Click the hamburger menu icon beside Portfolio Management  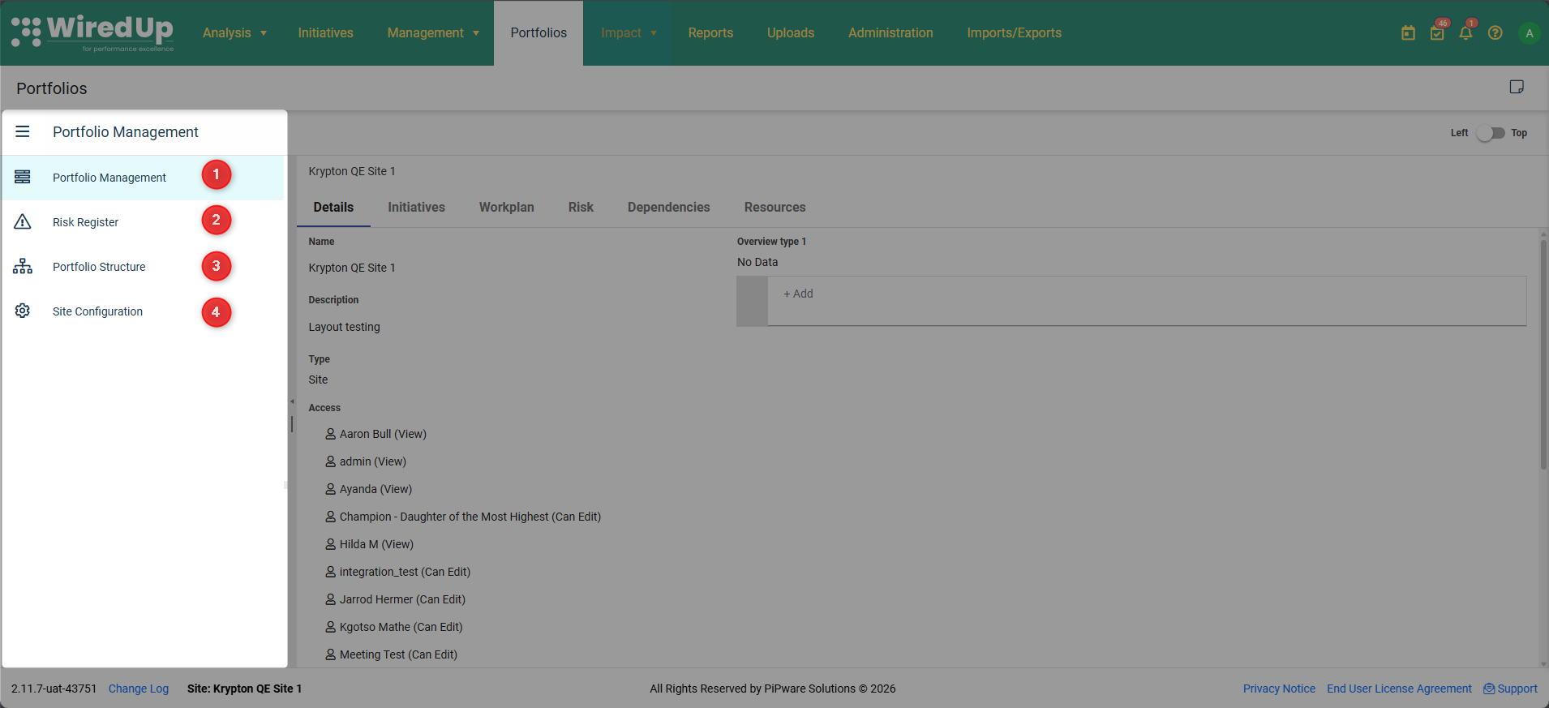[23, 131]
